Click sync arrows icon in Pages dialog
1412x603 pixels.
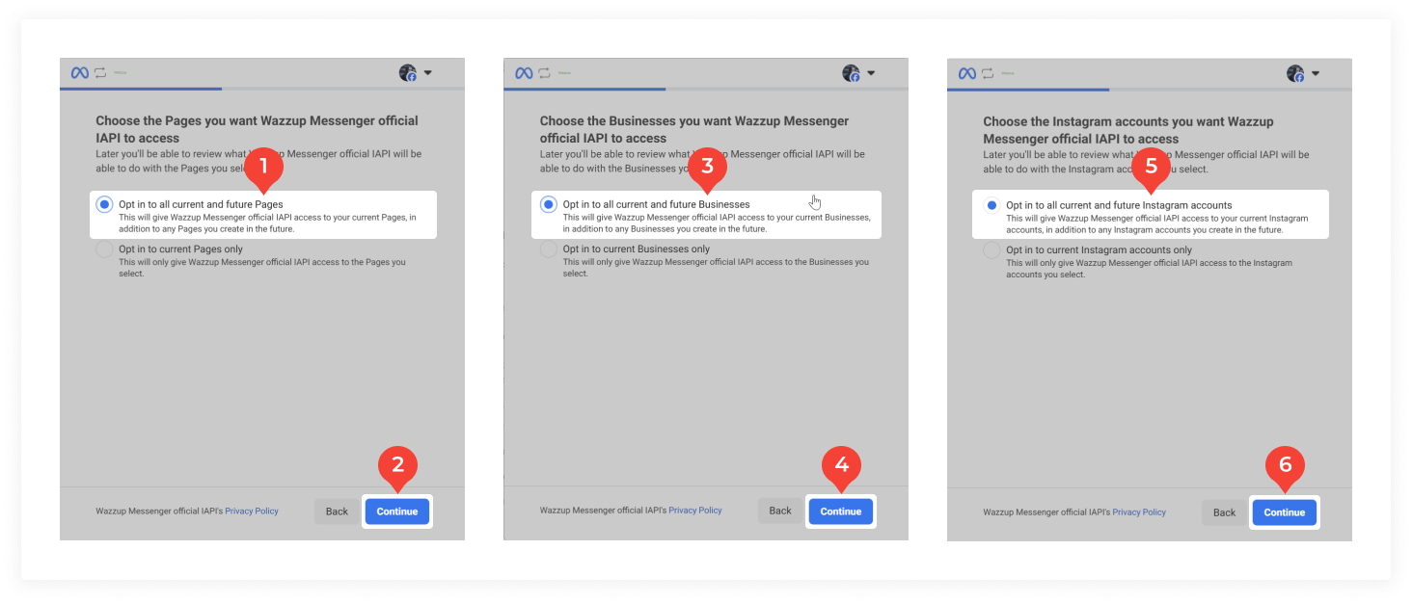(x=101, y=73)
